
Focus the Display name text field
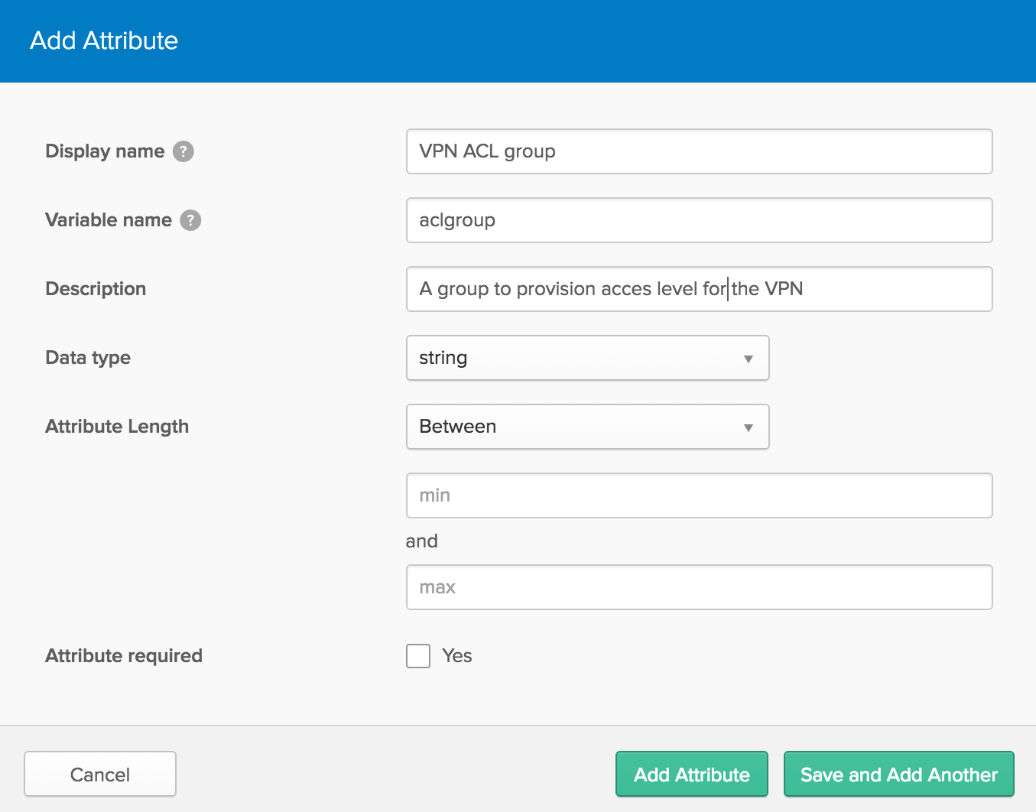click(699, 151)
